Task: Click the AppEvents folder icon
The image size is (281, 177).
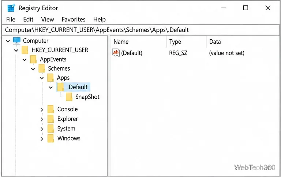Action: click(33, 59)
